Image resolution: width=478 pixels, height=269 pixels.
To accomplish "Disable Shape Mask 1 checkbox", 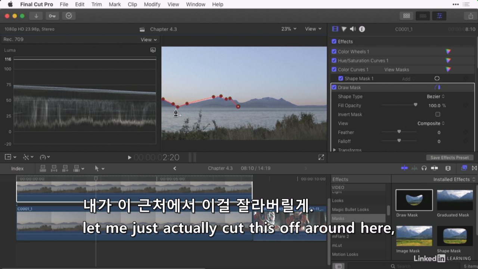I will (x=341, y=78).
